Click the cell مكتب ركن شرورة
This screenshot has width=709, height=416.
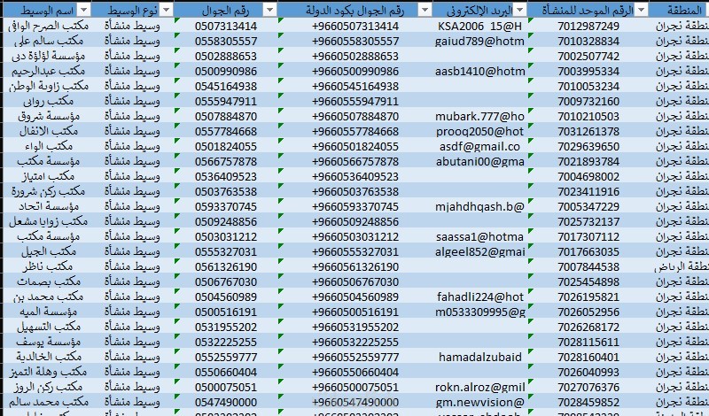(47, 191)
